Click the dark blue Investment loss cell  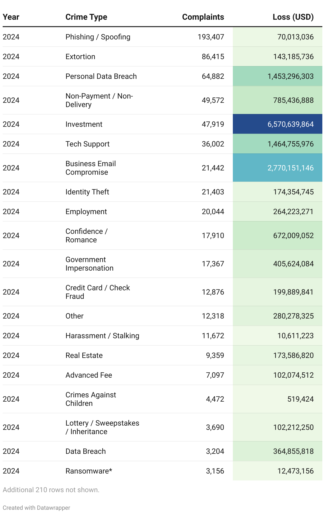pos(277,124)
